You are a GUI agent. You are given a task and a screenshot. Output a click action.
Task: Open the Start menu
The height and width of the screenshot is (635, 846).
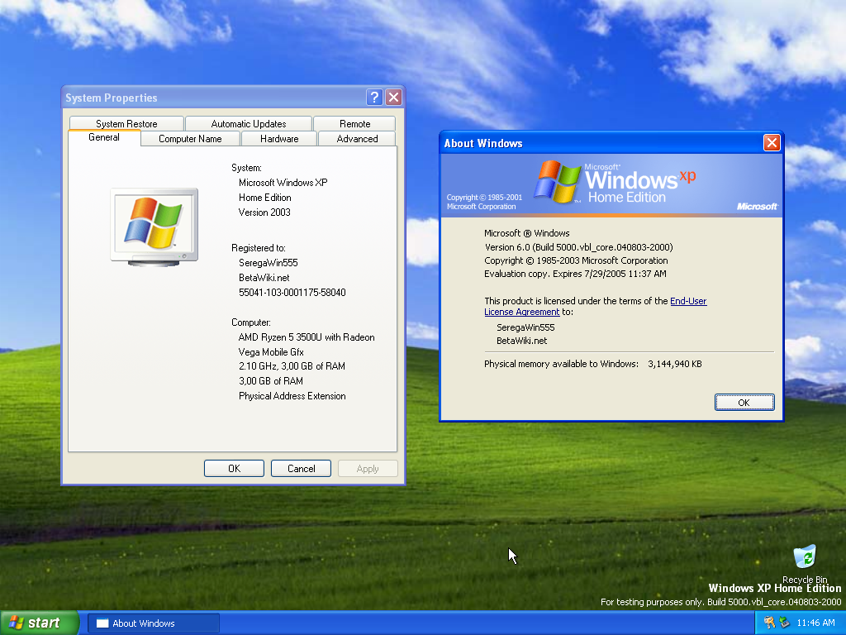tap(40, 623)
